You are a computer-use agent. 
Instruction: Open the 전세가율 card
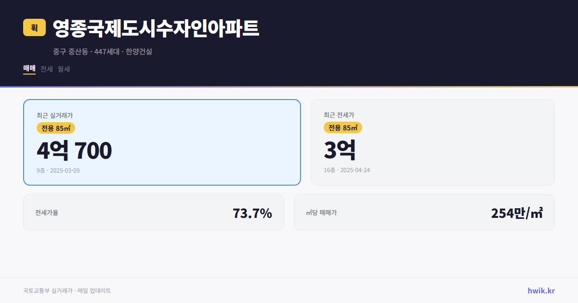pyautogui.click(x=154, y=212)
